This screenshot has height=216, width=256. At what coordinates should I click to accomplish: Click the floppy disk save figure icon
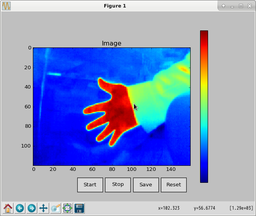point(79,208)
